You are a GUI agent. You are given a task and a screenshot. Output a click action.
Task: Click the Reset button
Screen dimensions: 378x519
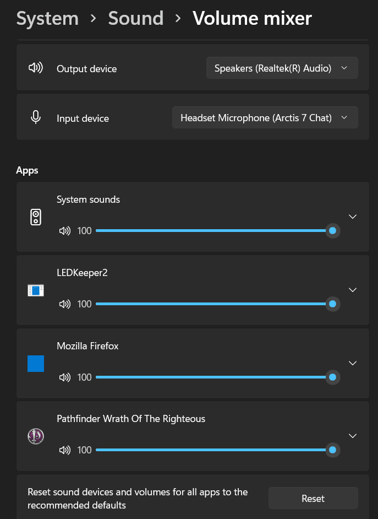pyautogui.click(x=313, y=498)
